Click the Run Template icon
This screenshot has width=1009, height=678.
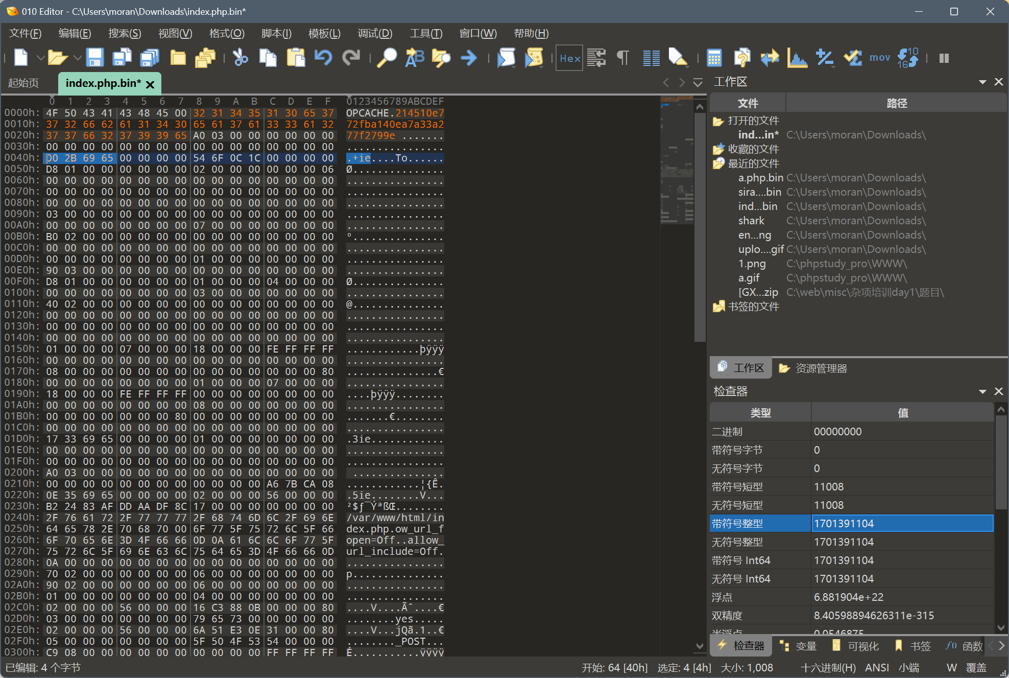tap(534, 58)
